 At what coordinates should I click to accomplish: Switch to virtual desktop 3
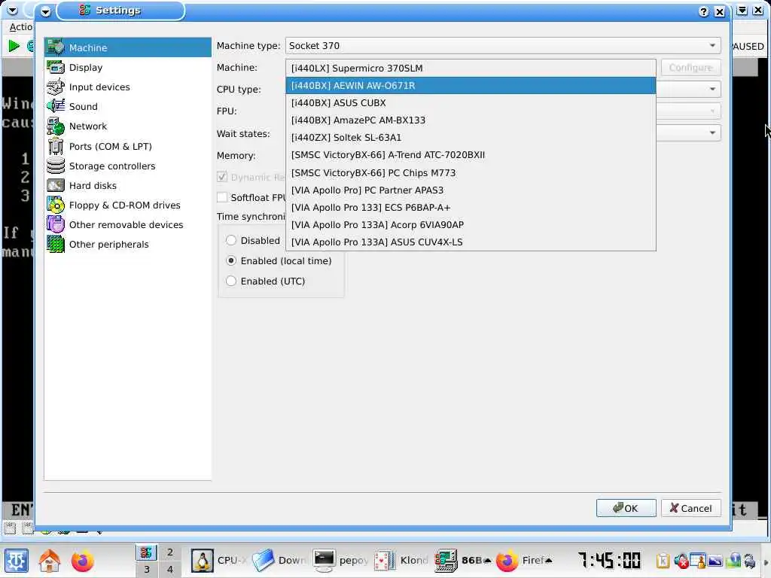pos(147,569)
